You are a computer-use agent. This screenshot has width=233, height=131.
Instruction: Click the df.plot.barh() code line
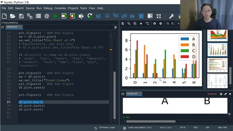click(32, 106)
